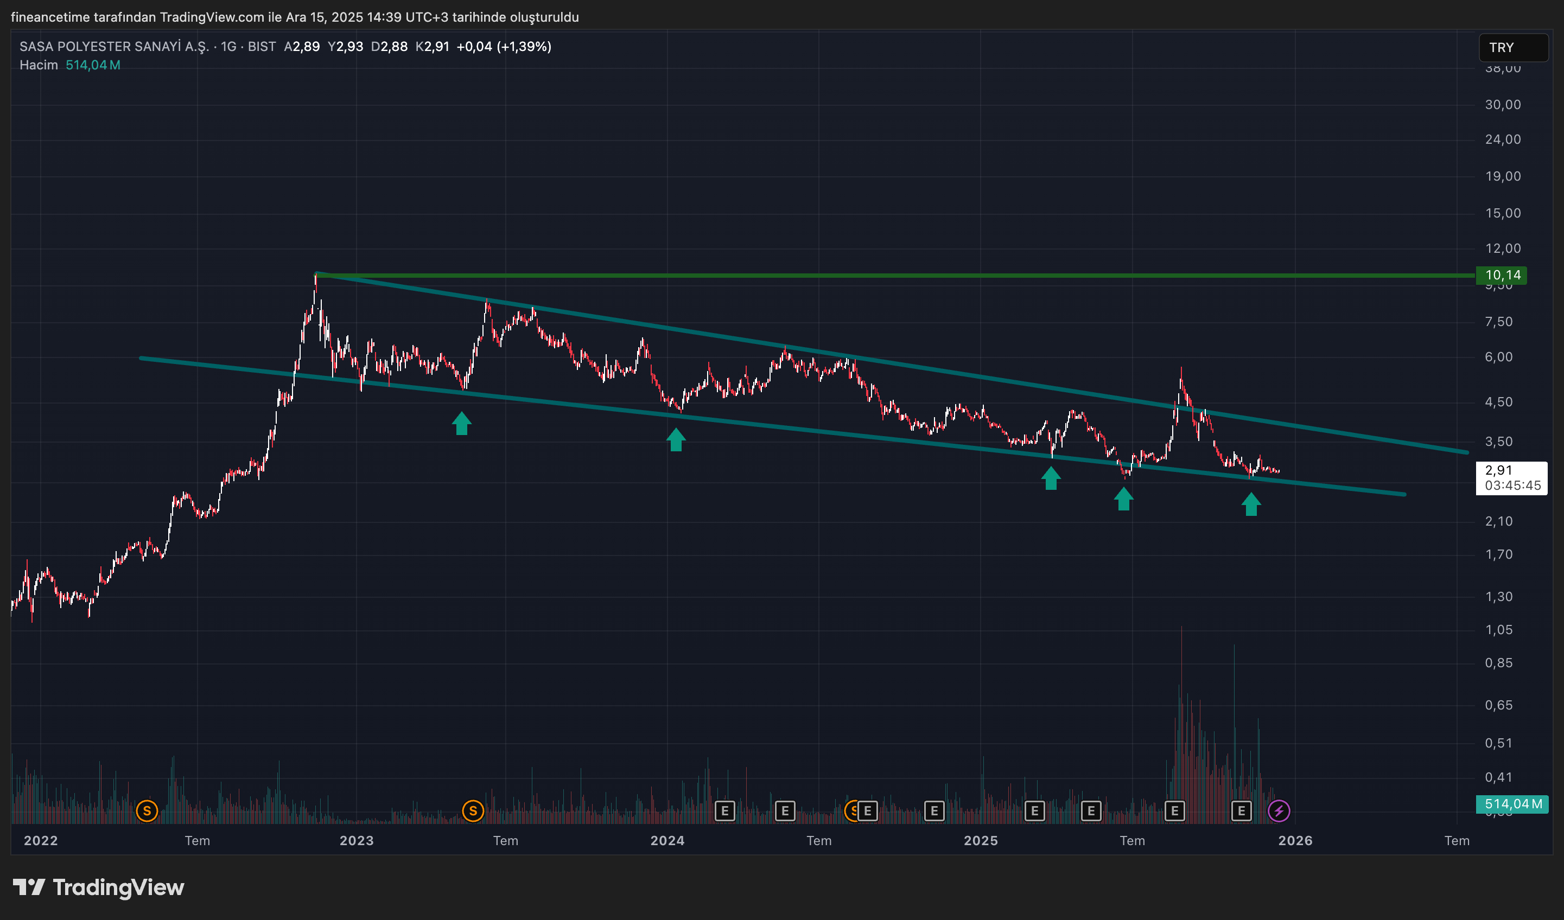Click the green 10,14 price label

click(1501, 275)
